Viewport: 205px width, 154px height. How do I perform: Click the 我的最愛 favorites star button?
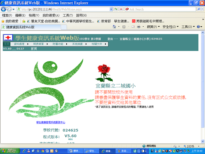tap(10, 21)
